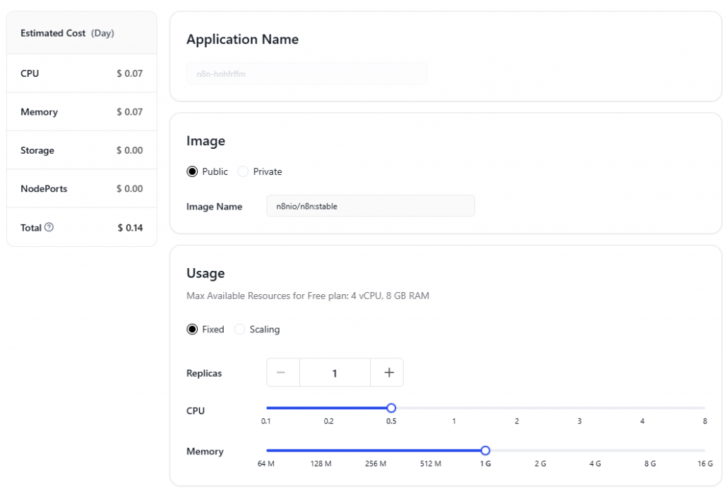Select the Public image radio button
723x491 pixels.
coord(192,171)
